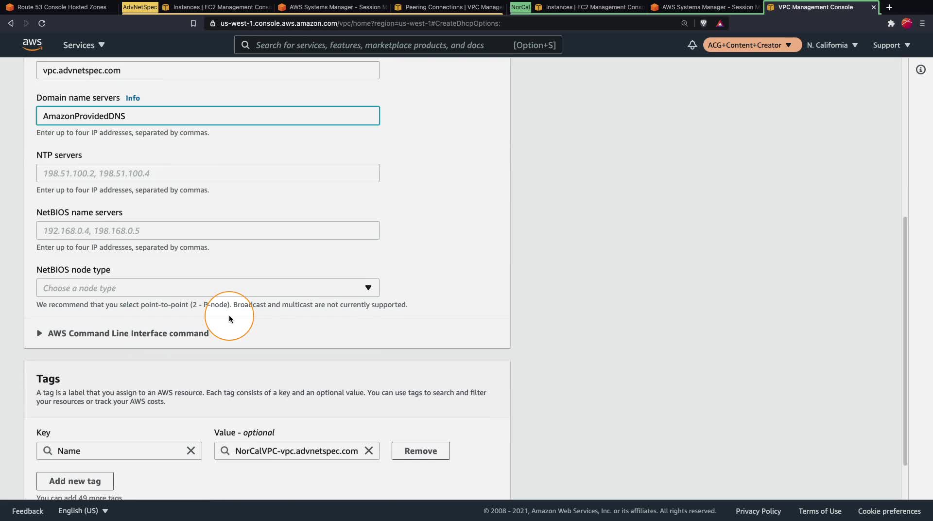Open the English (US) language selector

coord(83,511)
